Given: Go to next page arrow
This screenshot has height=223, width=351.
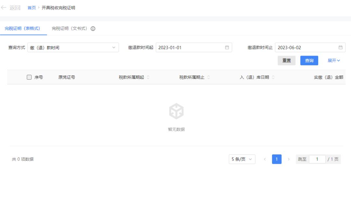Looking at the screenshot, I should [x=289, y=159].
